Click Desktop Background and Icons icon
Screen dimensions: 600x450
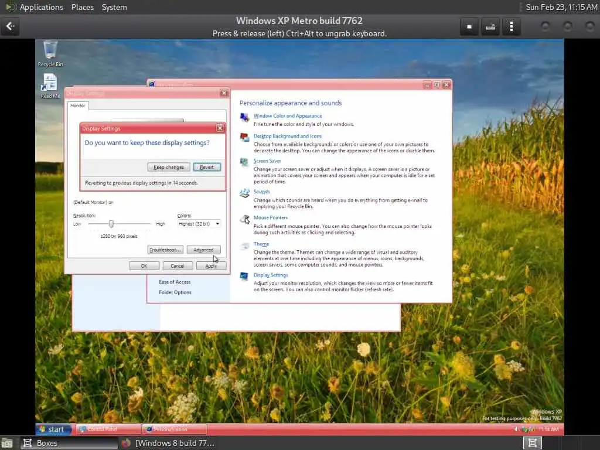[x=244, y=137]
